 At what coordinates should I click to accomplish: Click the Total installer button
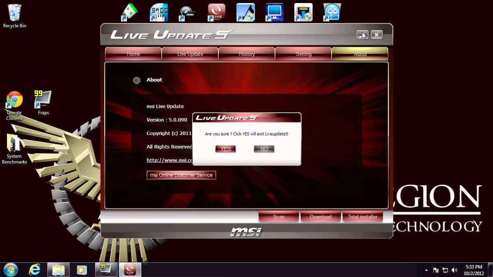coord(363,217)
